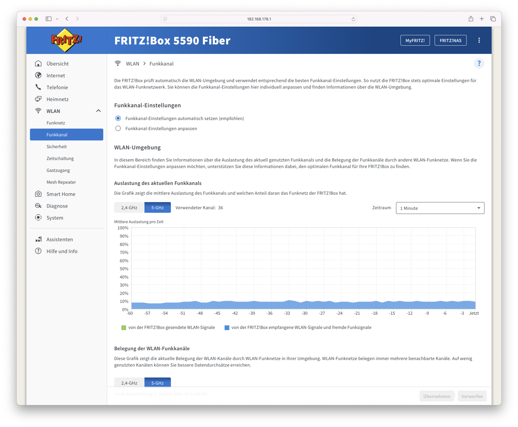Click the Übernehmen button

coord(437,396)
